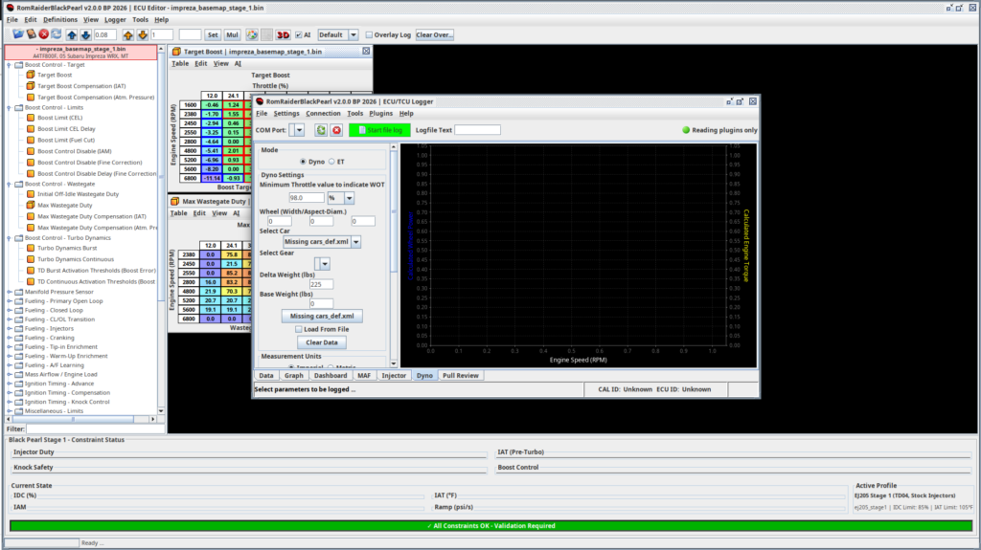The image size is (981, 550).
Task: Click the blue fine increment up arrow
Action: pos(73,34)
